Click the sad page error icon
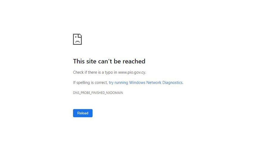Screen dimensions: 268x160 (x=77, y=39)
